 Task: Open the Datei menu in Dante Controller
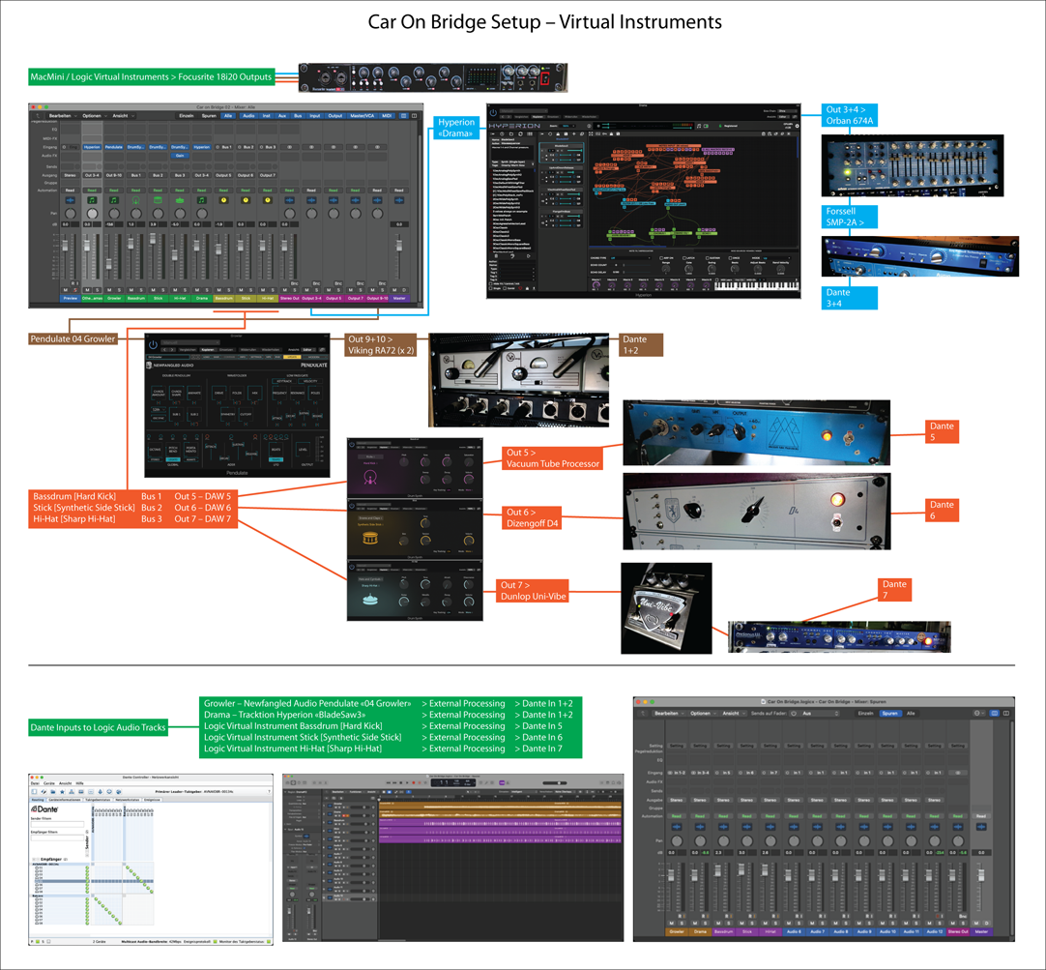pyautogui.click(x=36, y=783)
